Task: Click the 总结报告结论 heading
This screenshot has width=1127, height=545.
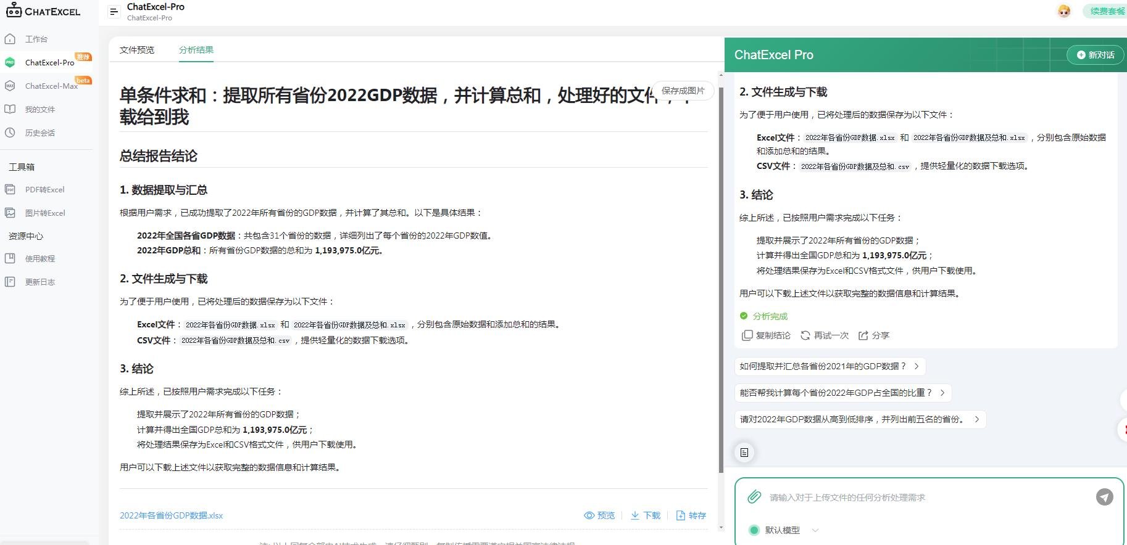Action: (159, 156)
